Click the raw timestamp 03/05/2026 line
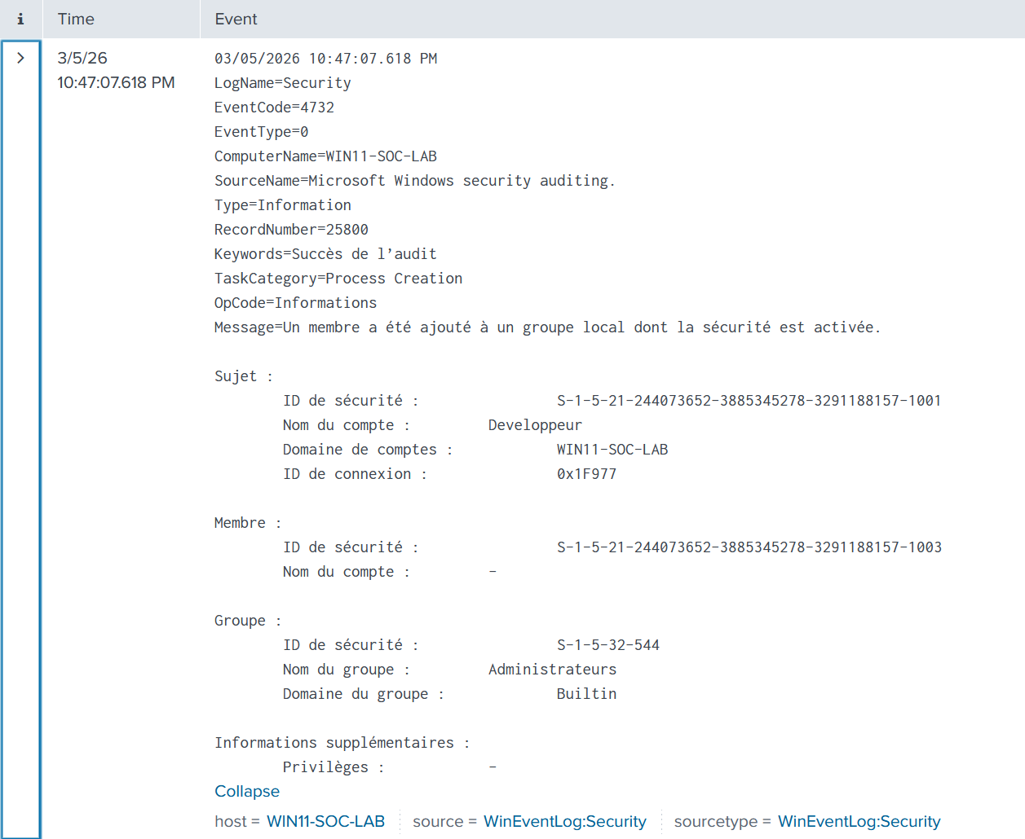The image size is (1025, 839). 325,59
